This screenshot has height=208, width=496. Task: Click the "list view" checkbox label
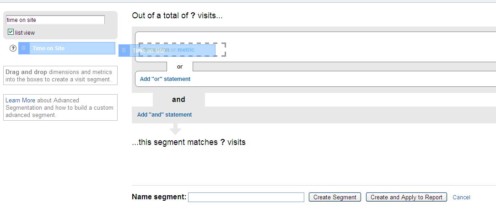[25, 33]
